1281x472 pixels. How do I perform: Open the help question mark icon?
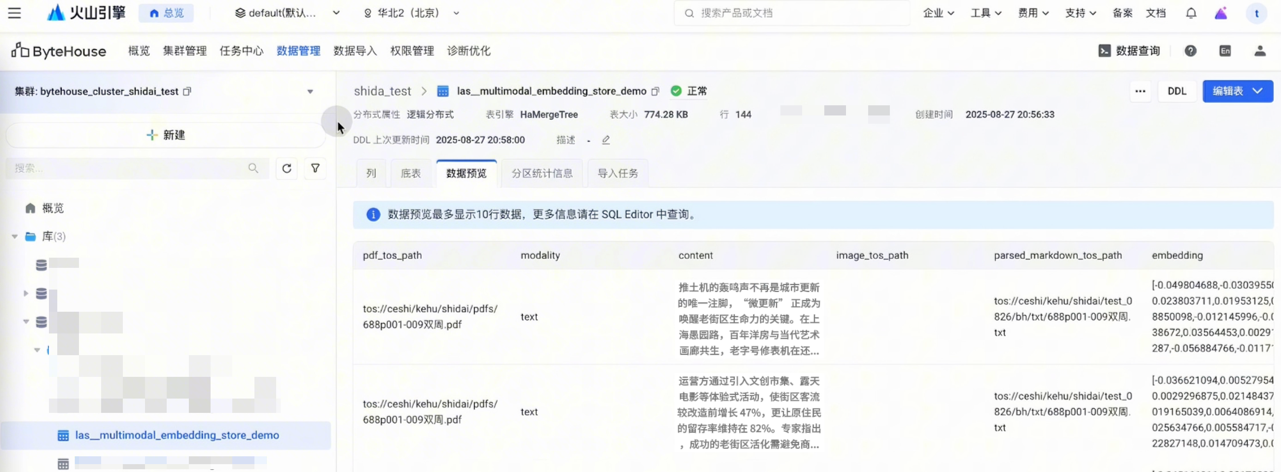click(x=1190, y=51)
